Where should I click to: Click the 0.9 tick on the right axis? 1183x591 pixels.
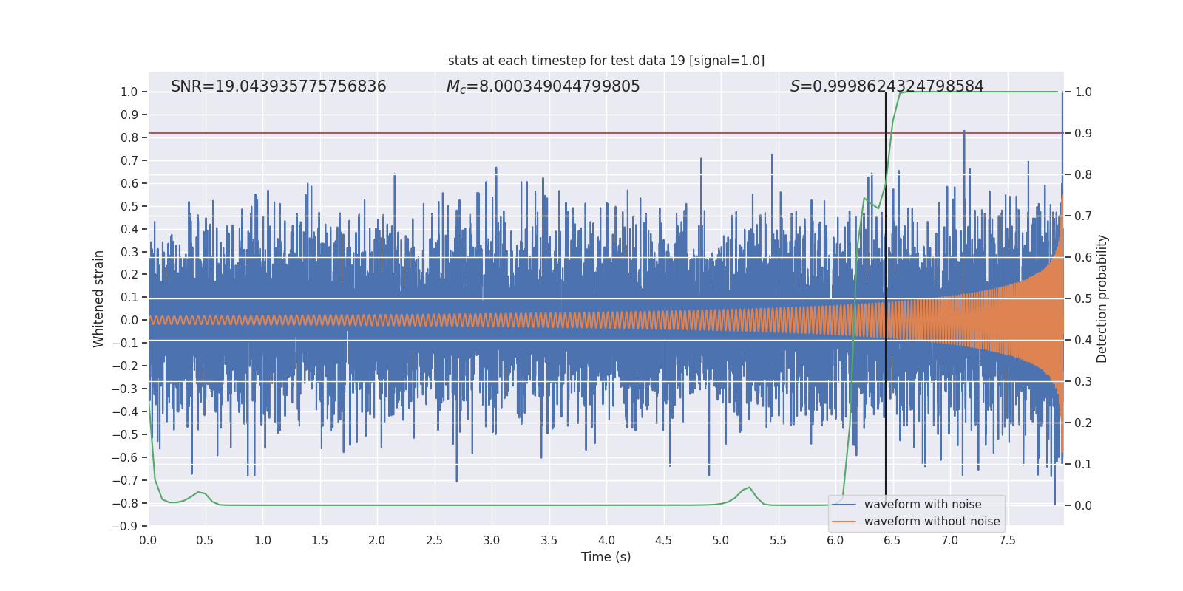point(1083,133)
